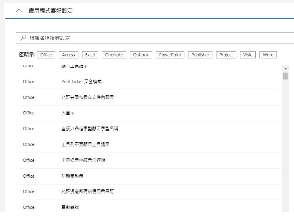Screen dimensions: 294x217
Task: Collapse the 應用程式喜好設定 section chevron
Action: (x=19, y=11)
